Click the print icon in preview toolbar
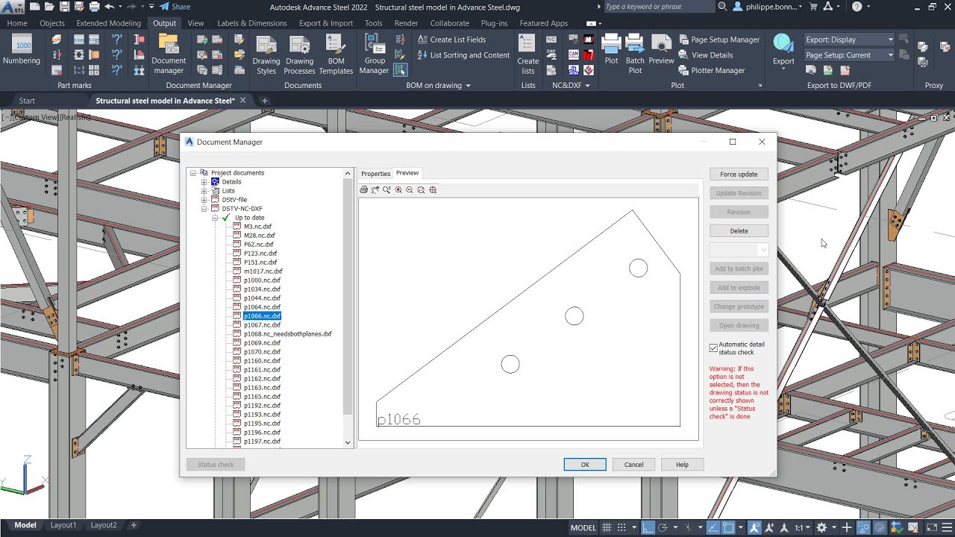 364,190
